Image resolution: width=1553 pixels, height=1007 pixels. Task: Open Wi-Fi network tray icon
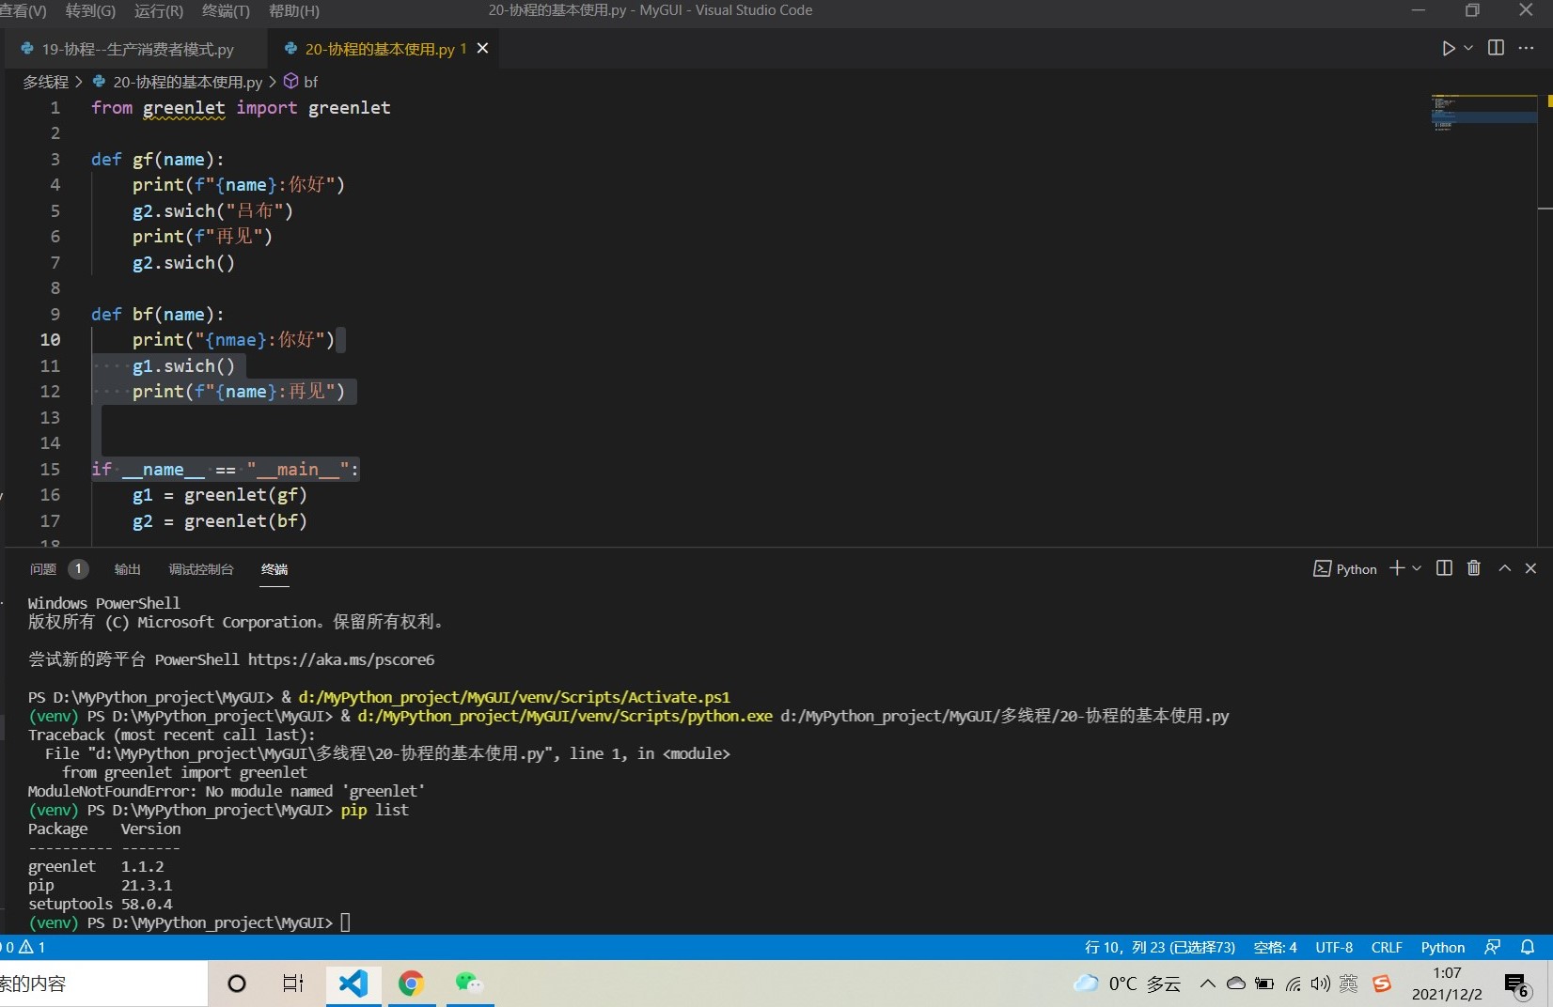[x=1294, y=984]
